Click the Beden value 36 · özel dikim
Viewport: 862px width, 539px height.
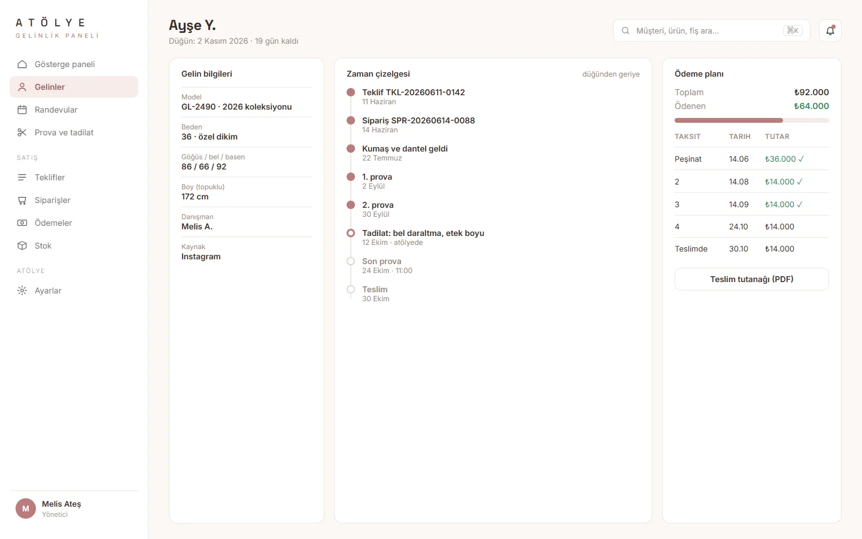pos(210,137)
